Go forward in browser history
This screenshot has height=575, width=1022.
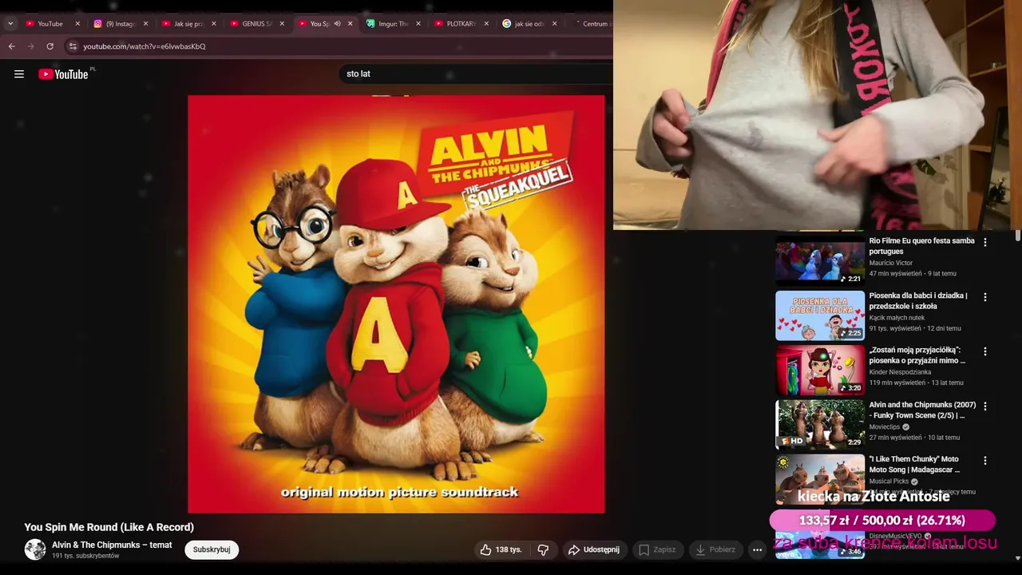(30, 46)
